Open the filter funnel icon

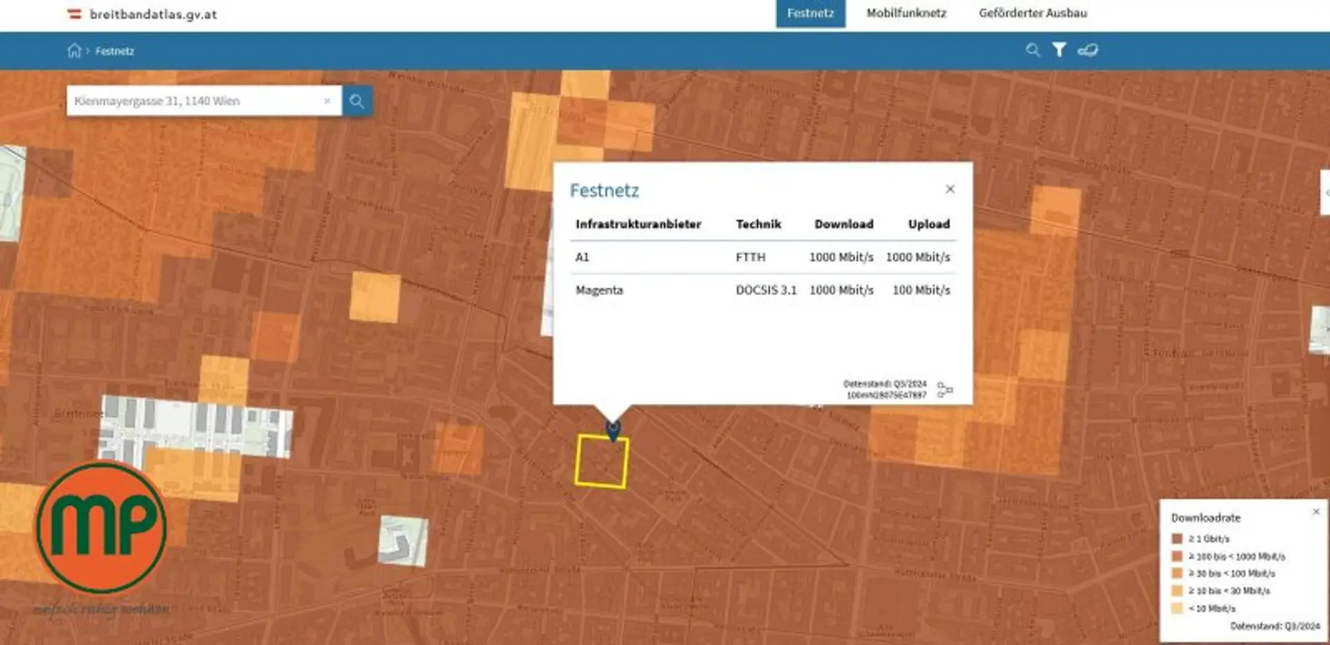pos(1059,50)
